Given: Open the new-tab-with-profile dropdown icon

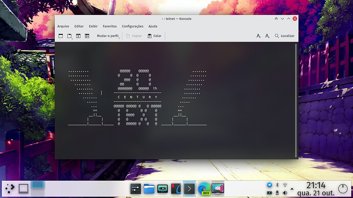Looking at the screenshot, I should (70, 36).
